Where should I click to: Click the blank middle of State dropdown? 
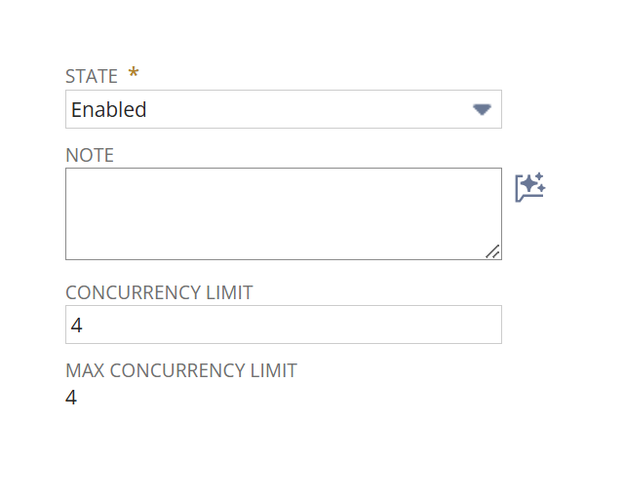click(x=292, y=109)
